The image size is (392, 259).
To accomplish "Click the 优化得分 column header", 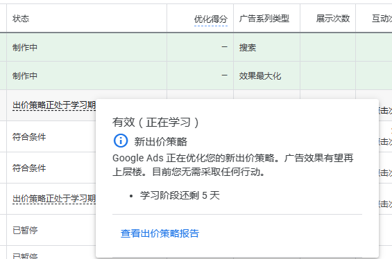I will tap(211, 19).
